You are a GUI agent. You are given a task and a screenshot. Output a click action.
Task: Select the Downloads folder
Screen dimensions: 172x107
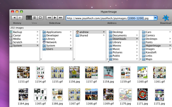pos(119,39)
